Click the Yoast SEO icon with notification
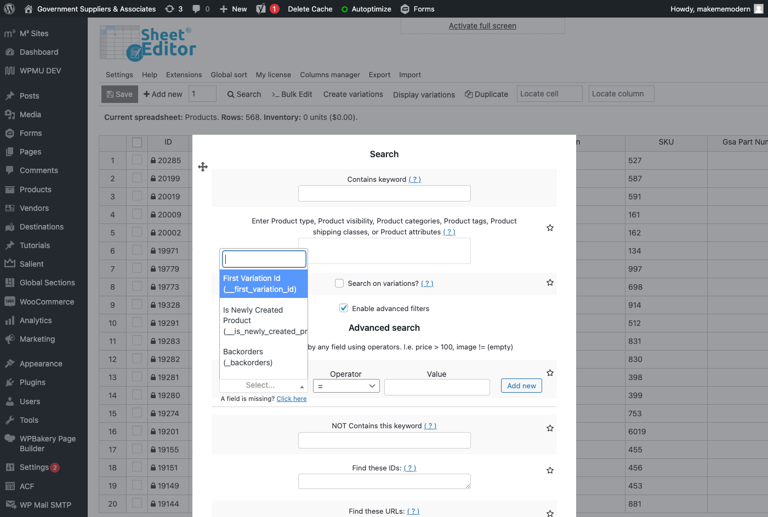This screenshot has height=517, width=768. [268, 9]
